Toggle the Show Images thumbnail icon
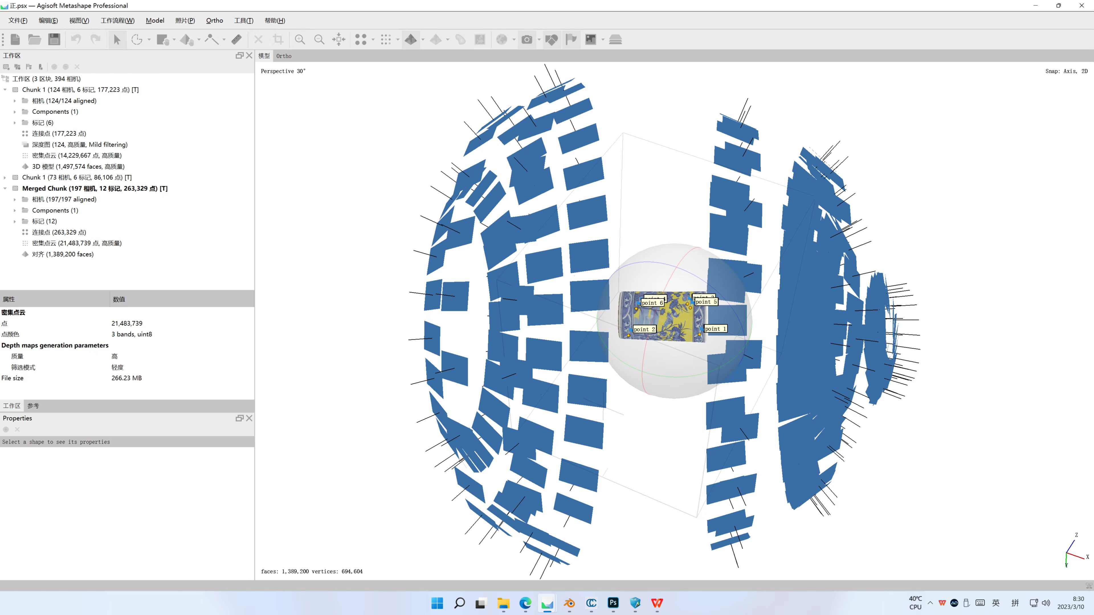The height and width of the screenshot is (615, 1094). click(591, 40)
